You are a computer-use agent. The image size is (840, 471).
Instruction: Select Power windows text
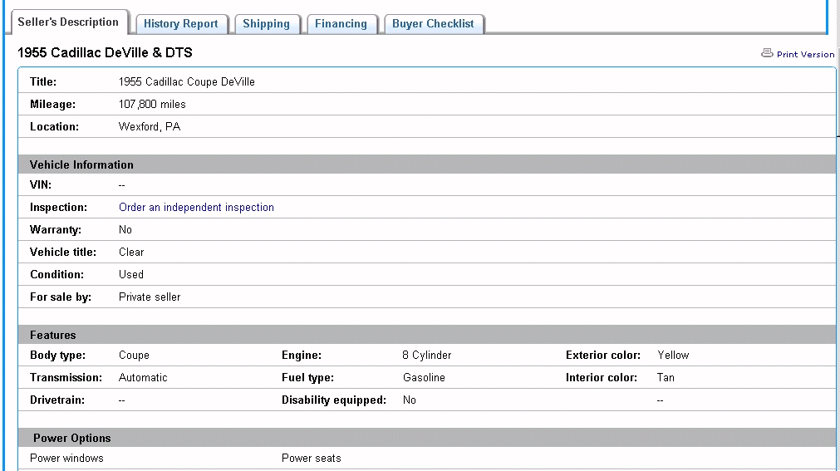tap(67, 459)
